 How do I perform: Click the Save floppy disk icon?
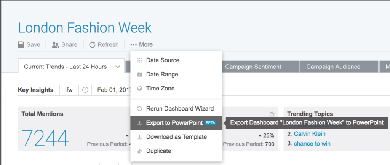coord(21,45)
